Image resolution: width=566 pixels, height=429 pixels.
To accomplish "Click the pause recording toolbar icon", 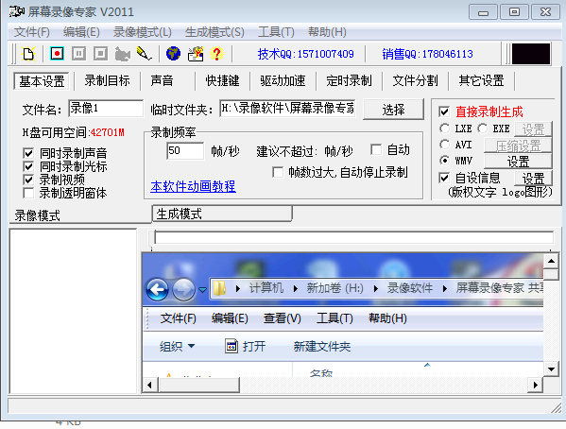I will (78, 54).
